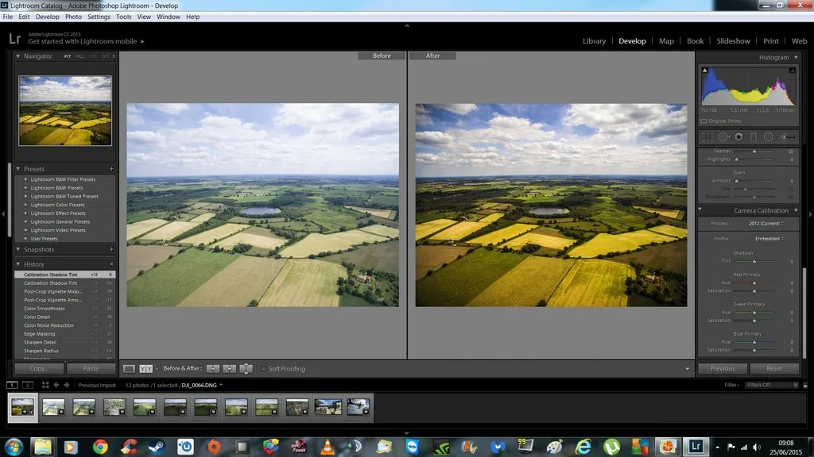Add a new snapshot with plus icon
The image size is (814, 457).
[111, 249]
